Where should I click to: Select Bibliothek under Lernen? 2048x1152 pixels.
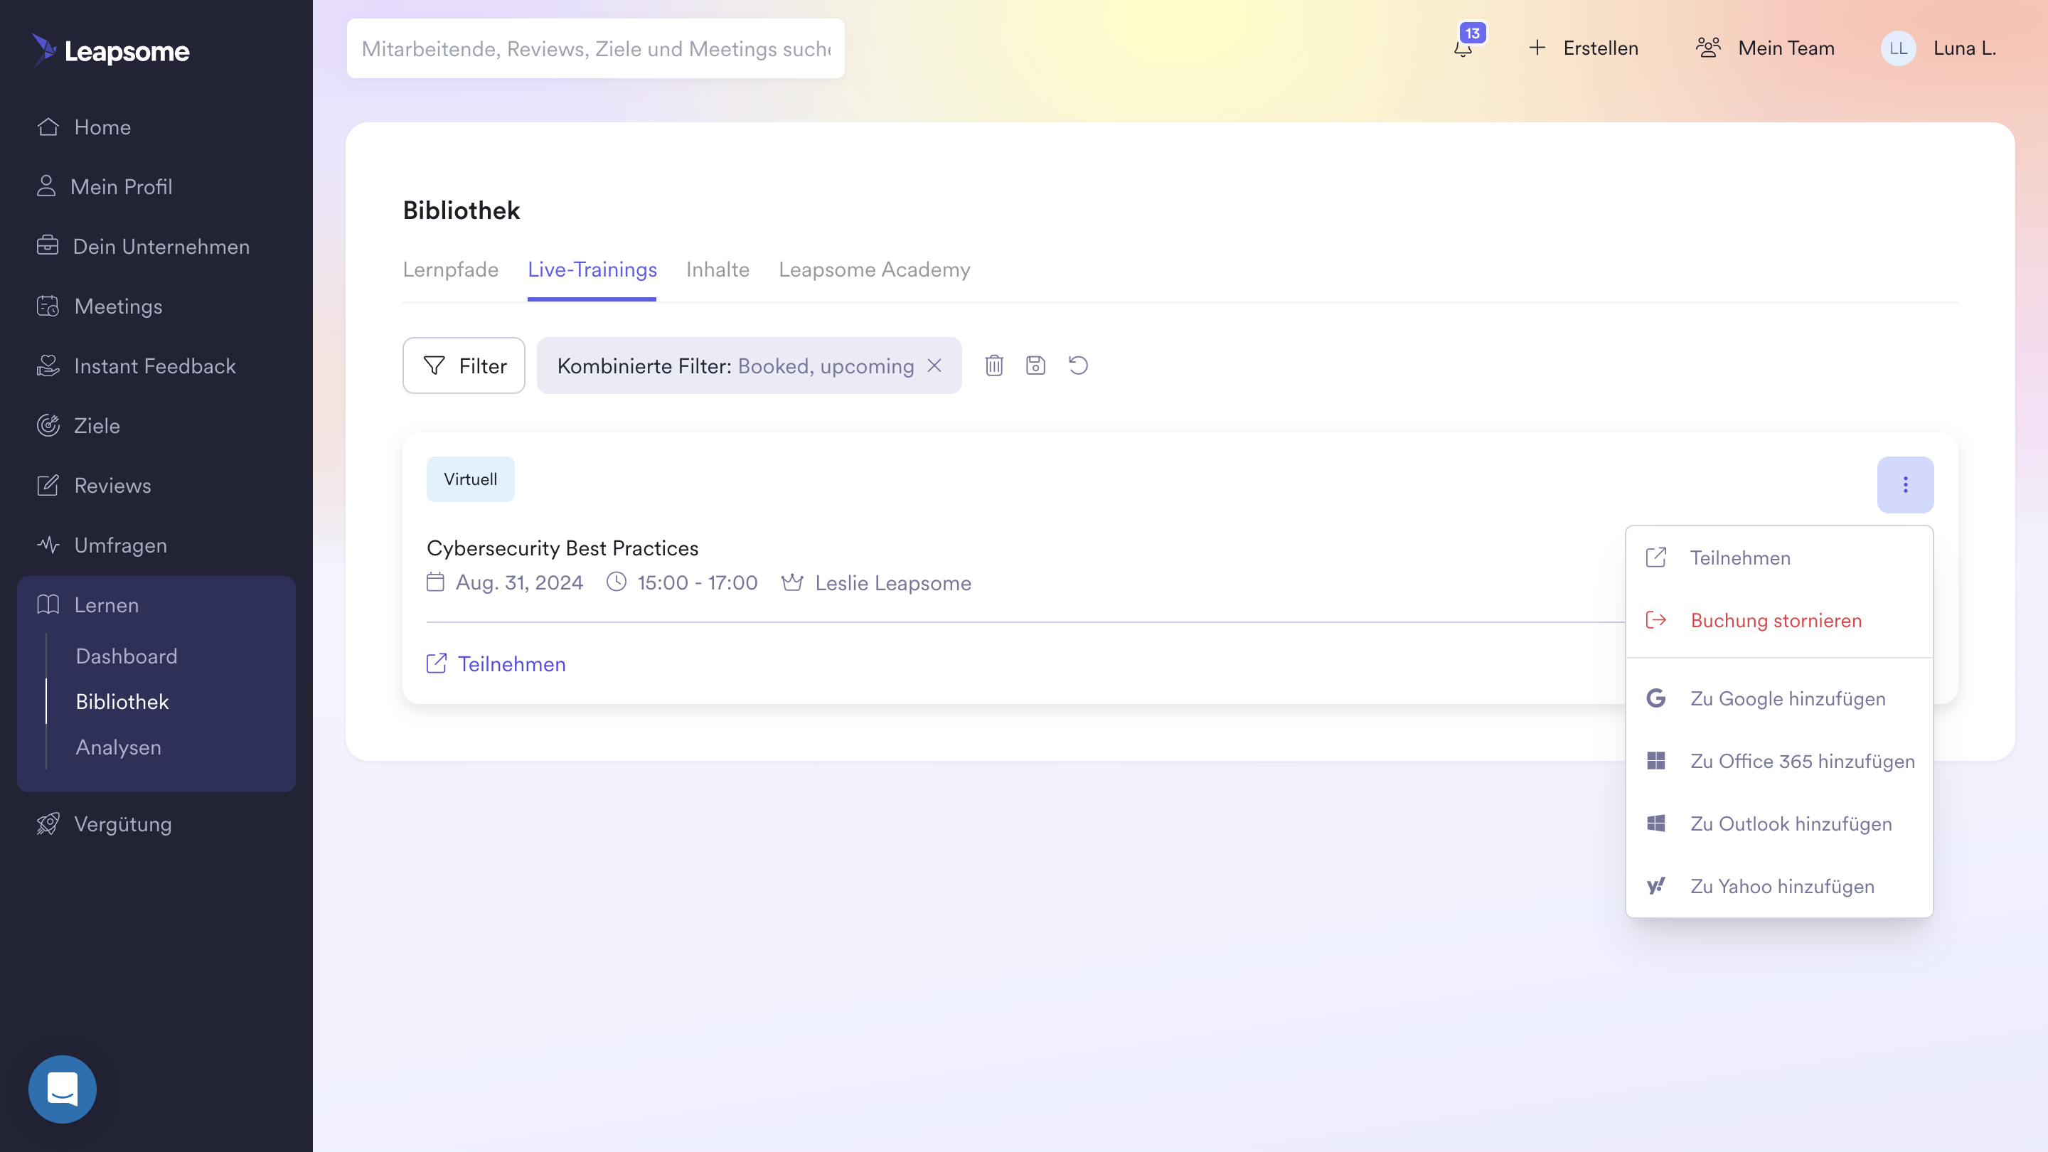[122, 701]
